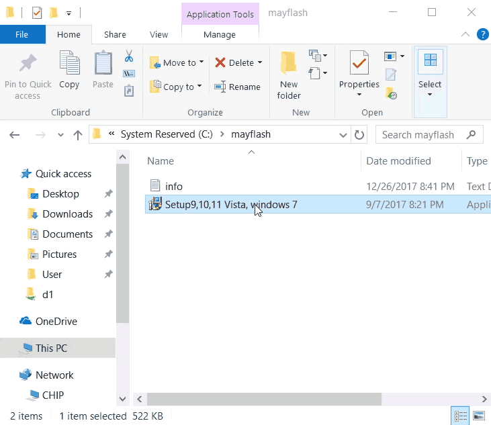Open Documents in navigation pane
This screenshot has width=491, height=425.
point(68,234)
